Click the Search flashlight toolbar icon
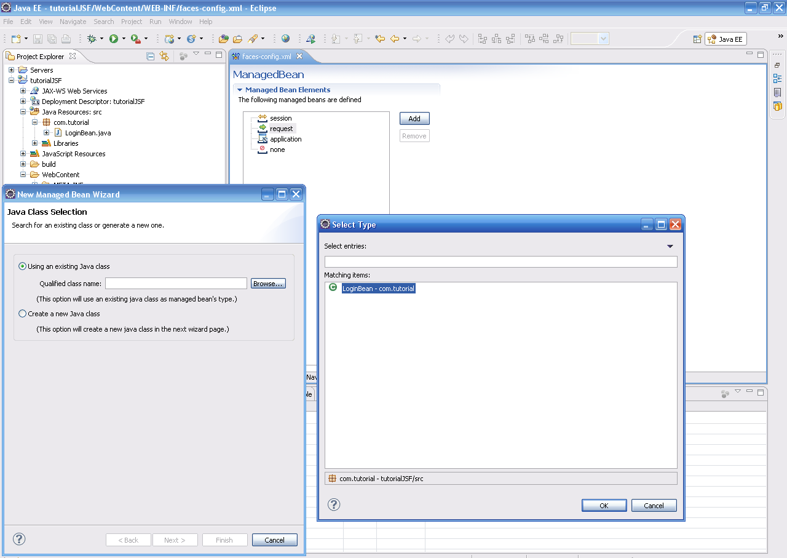 pos(253,39)
